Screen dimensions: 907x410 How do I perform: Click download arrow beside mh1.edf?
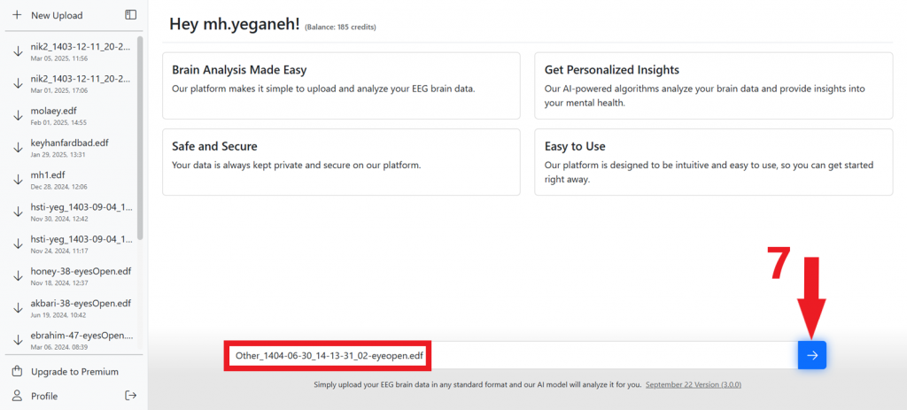pos(18,180)
